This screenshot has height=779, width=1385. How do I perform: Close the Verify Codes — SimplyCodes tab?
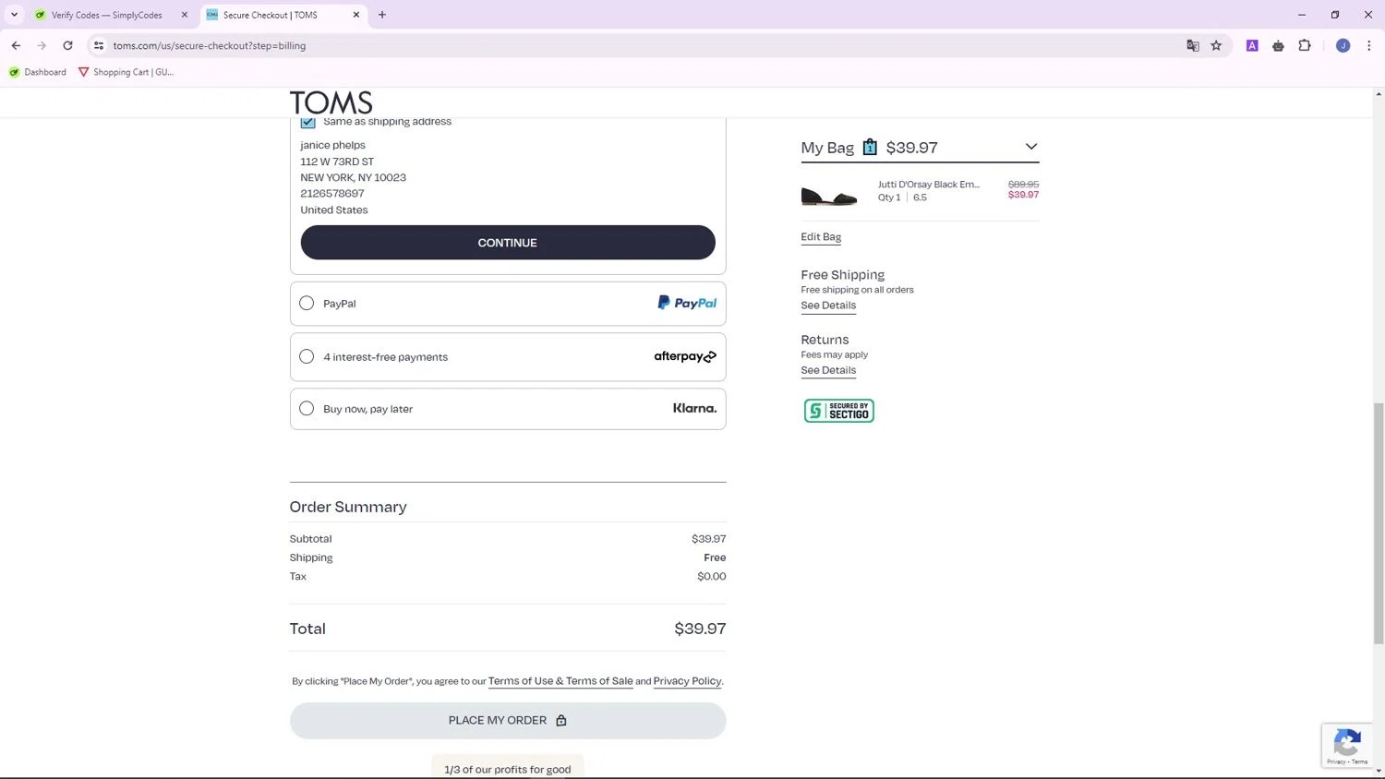point(185,15)
